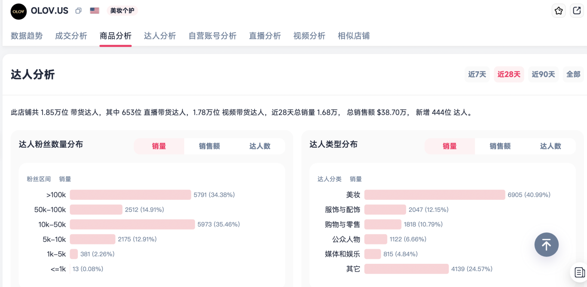587x287 pixels.
Task: Switch to 数据趋势 tab
Action: [27, 36]
